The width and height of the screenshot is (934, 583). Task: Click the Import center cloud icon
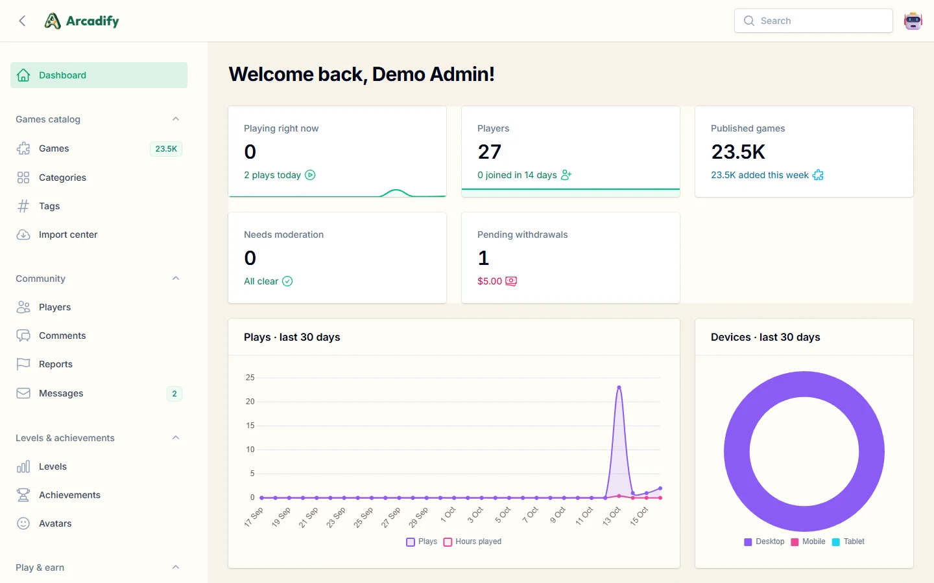[x=23, y=234]
